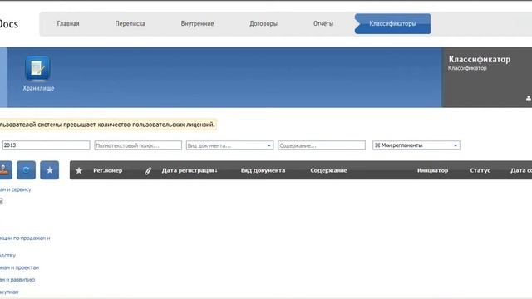
Task: Sort by Инициатор column
Action: 432,170
